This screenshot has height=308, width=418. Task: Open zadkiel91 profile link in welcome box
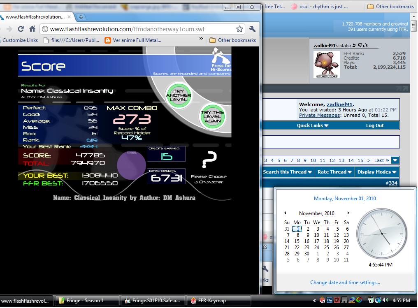[339, 104]
